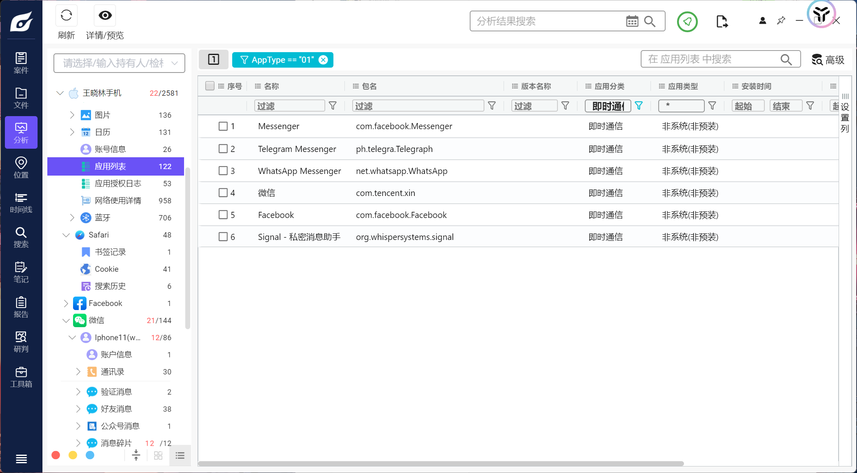The height and width of the screenshot is (473, 857).
Task: Collapse the Safari tree node
Action: [x=66, y=235]
